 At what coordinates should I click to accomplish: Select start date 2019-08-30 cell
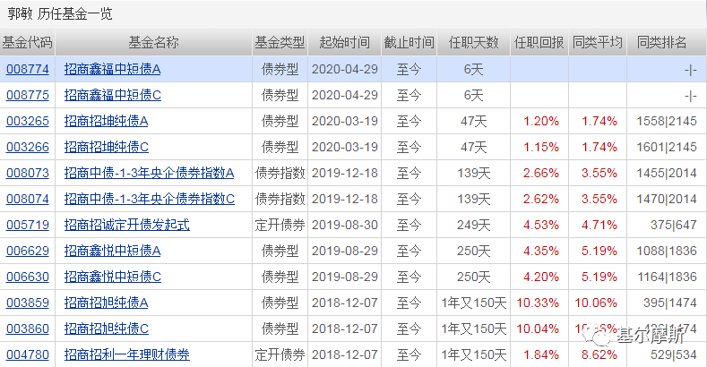click(344, 225)
